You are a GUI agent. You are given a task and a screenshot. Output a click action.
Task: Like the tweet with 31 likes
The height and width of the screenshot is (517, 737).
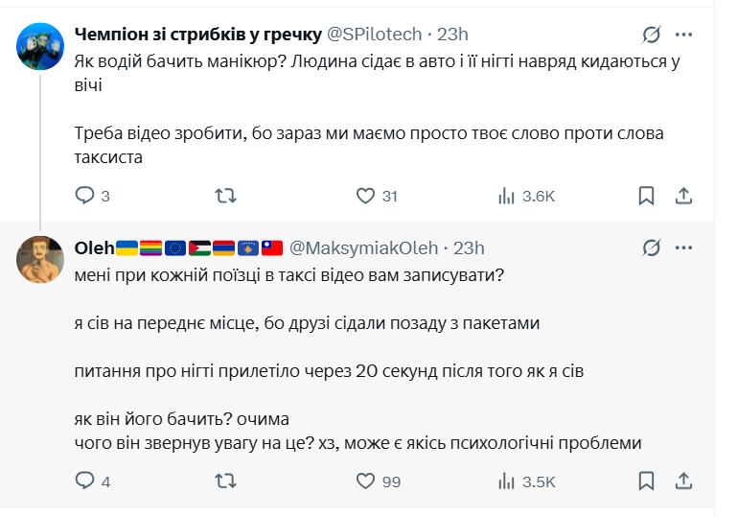[x=365, y=196]
